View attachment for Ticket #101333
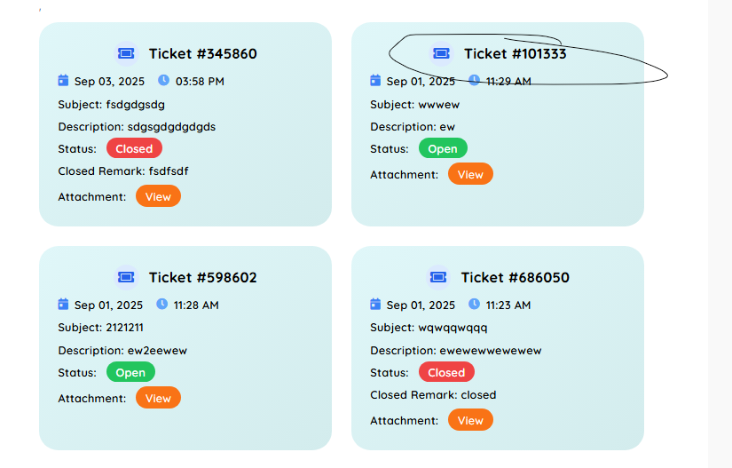Viewport: 732px width, 468px height. pyautogui.click(x=470, y=174)
